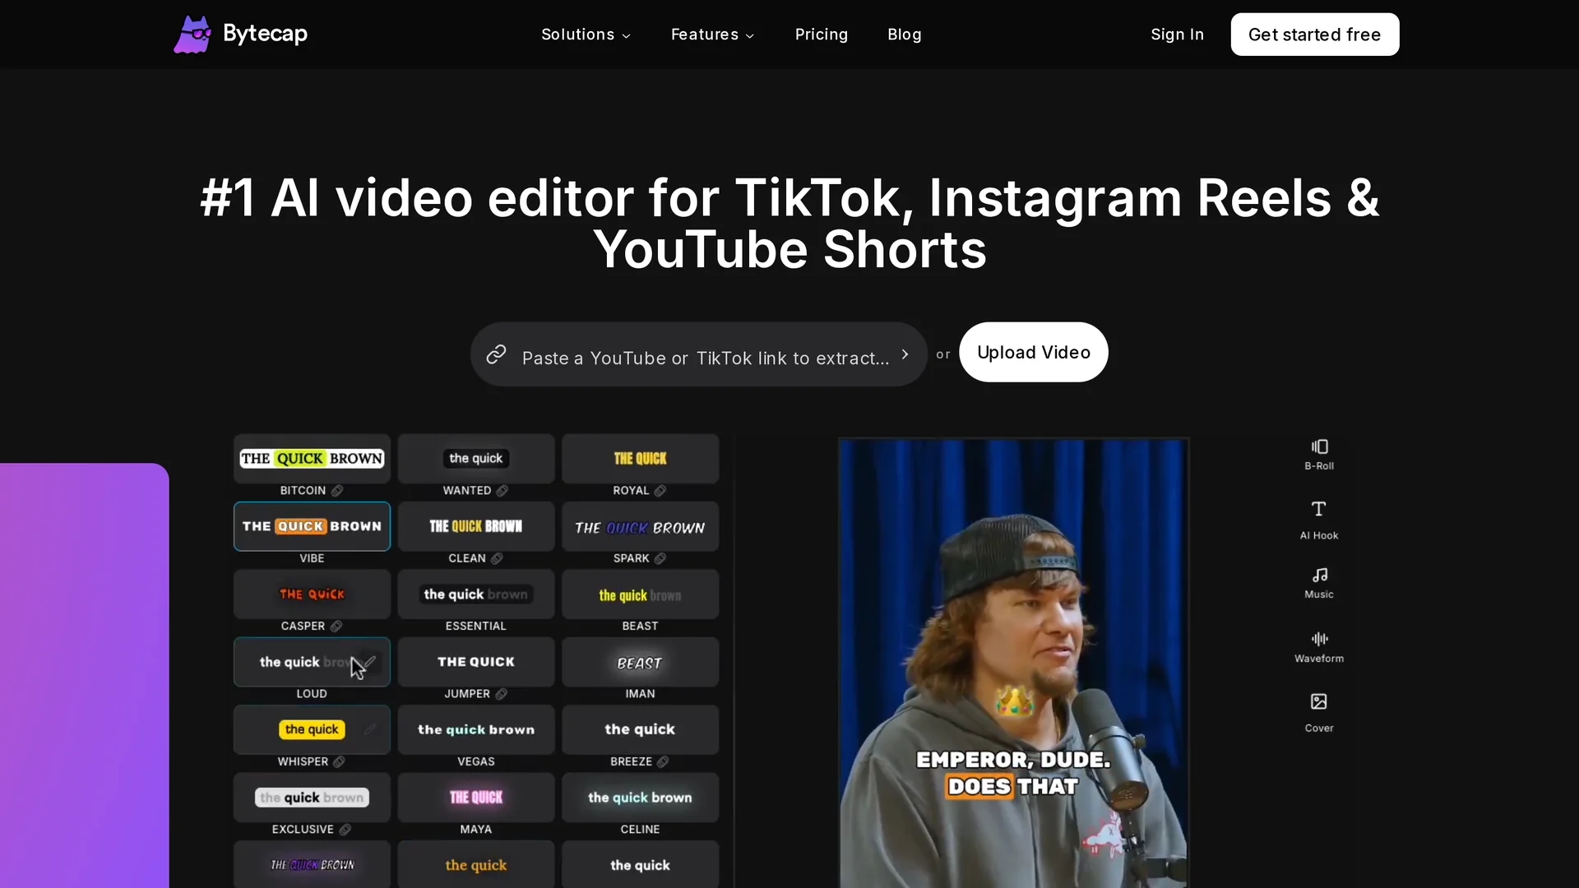The width and height of the screenshot is (1579, 888).
Task: Click the Bytecap ghost logo icon
Action: (192, 35)
